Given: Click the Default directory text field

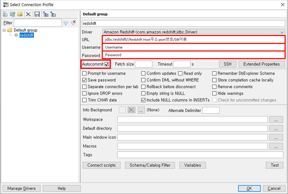Looking at the screenshot, I should (x=192, y=128).
